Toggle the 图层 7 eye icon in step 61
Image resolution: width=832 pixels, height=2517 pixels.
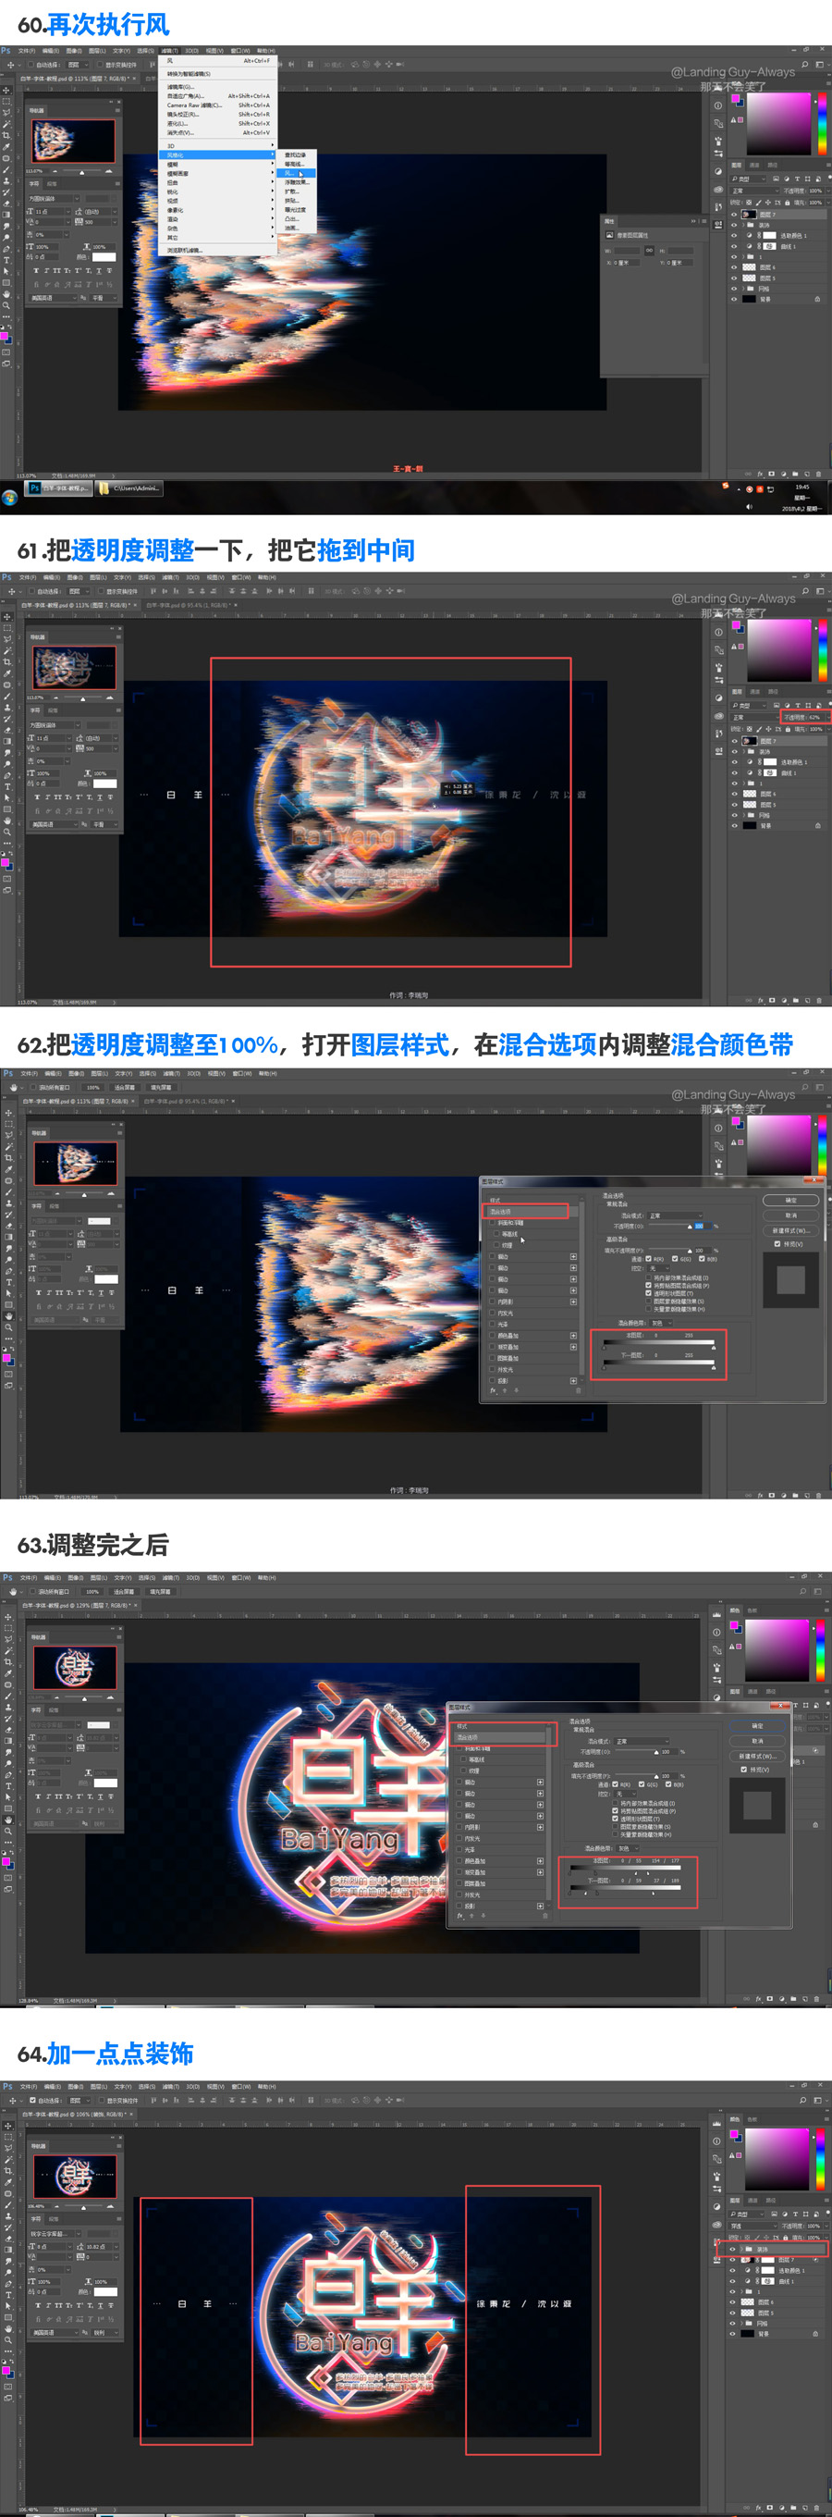click(x=734, y=741)
